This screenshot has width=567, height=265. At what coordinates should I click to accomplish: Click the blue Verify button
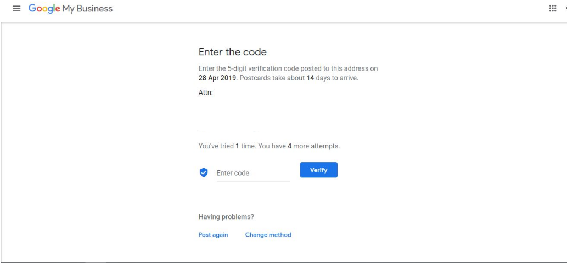coord(318,170)
